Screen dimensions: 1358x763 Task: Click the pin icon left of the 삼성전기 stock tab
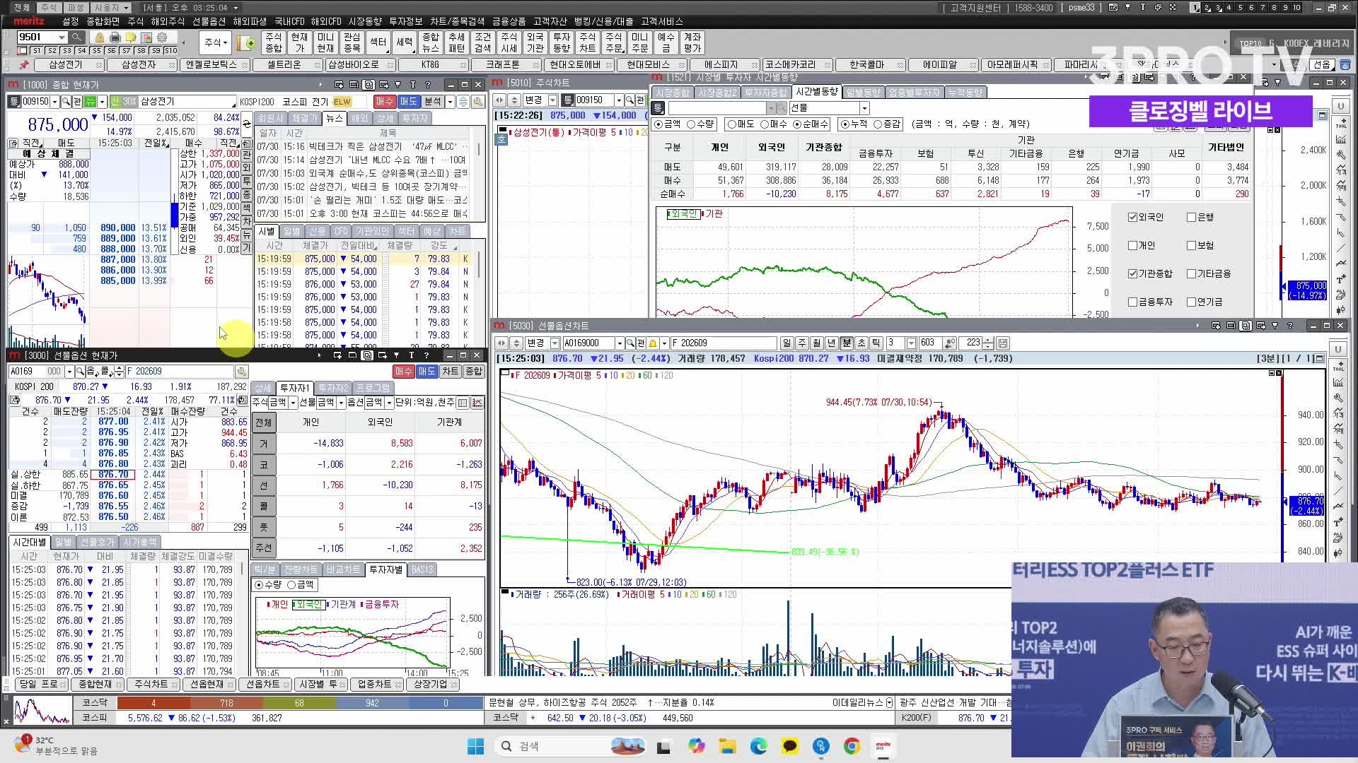point(24,64)
